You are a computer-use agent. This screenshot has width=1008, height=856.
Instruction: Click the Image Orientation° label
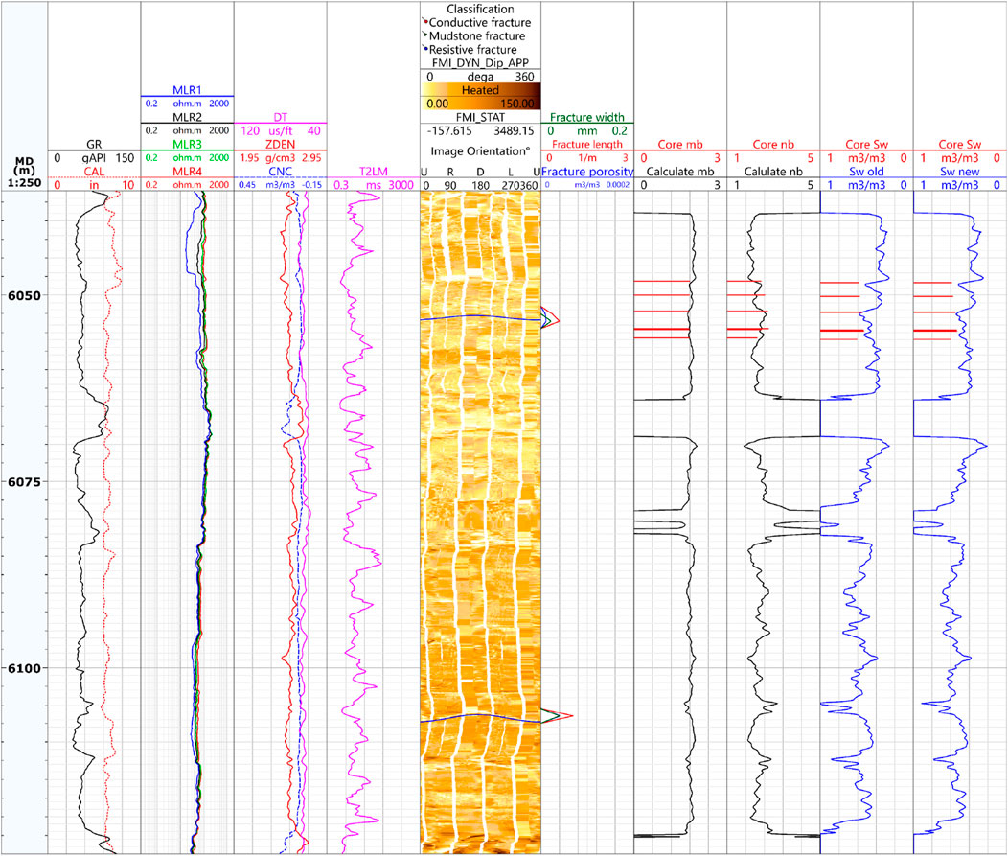(480, 151)
